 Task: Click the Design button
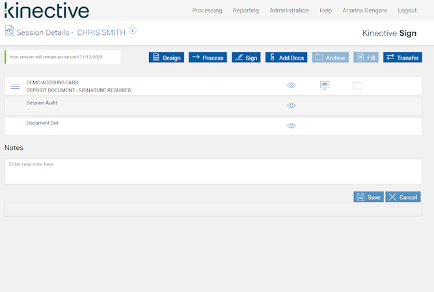167,57
